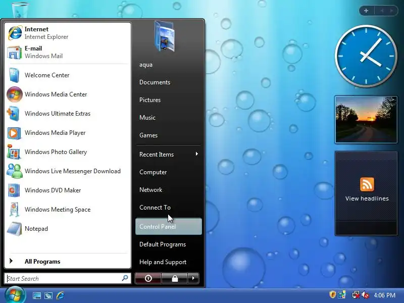
Task: Click View headlines in the feed gadget
Action: 367,198
